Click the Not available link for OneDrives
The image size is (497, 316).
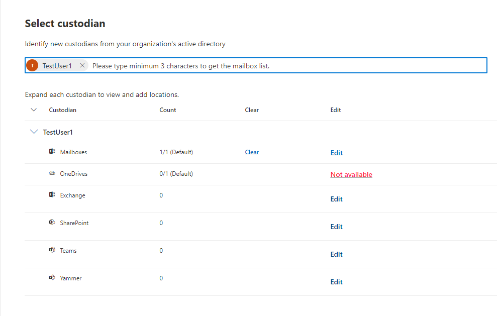point(351,174)
